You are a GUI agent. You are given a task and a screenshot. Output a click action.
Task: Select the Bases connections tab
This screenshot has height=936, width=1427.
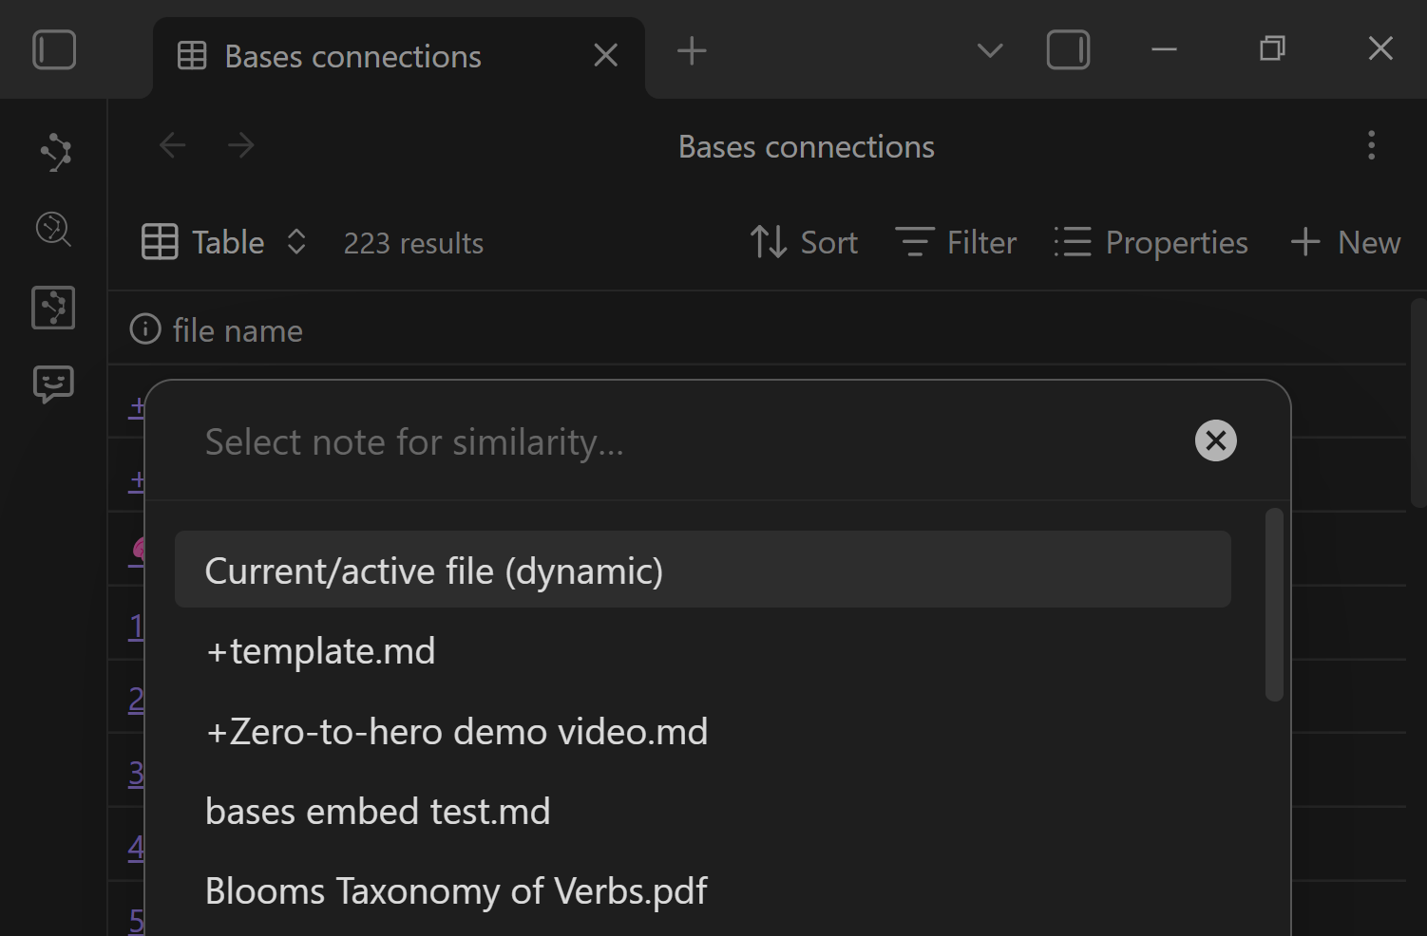(352, 57)
